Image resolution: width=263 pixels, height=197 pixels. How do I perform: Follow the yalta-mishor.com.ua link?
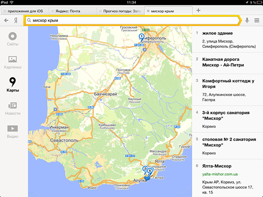220,174
